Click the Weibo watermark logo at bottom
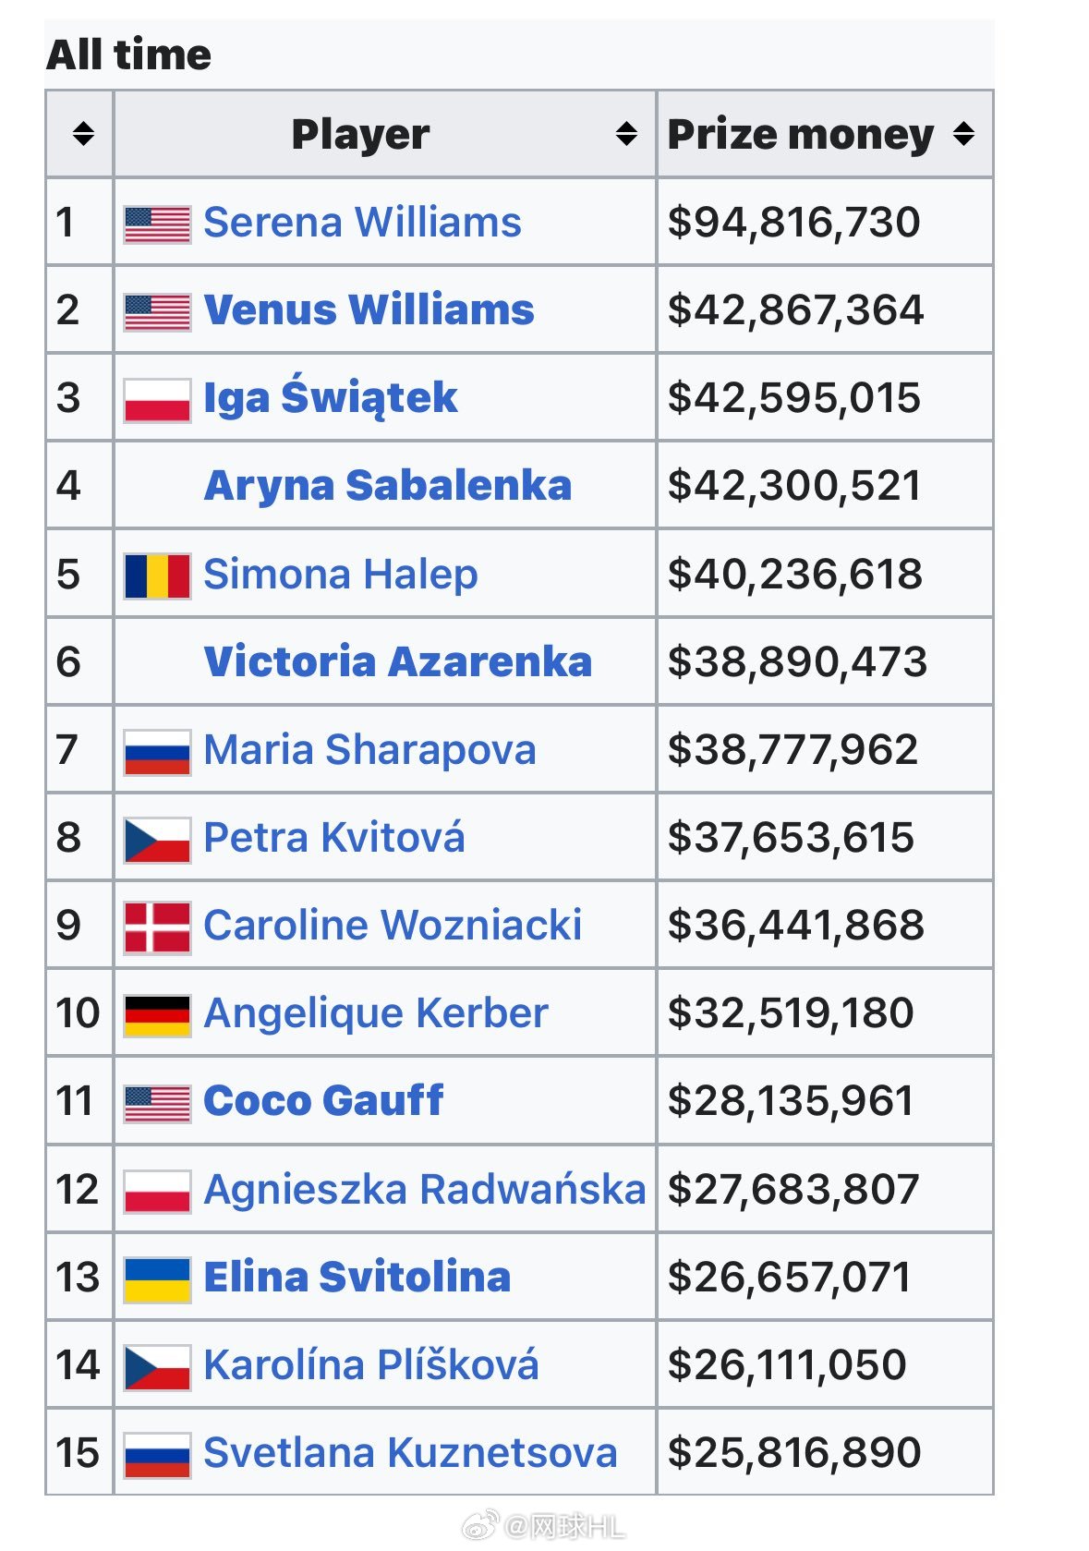This screenshot has width=1089, height=1551. pyautogui.click(x=480, y=1525)
